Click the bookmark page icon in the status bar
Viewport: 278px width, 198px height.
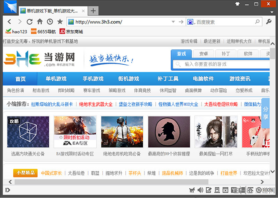217,190
